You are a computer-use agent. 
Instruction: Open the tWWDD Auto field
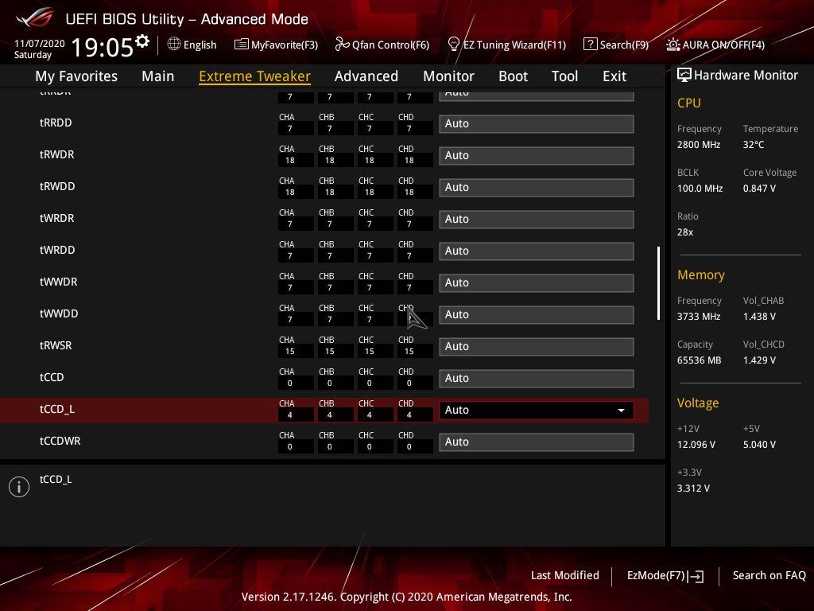[x=537, y=314]
